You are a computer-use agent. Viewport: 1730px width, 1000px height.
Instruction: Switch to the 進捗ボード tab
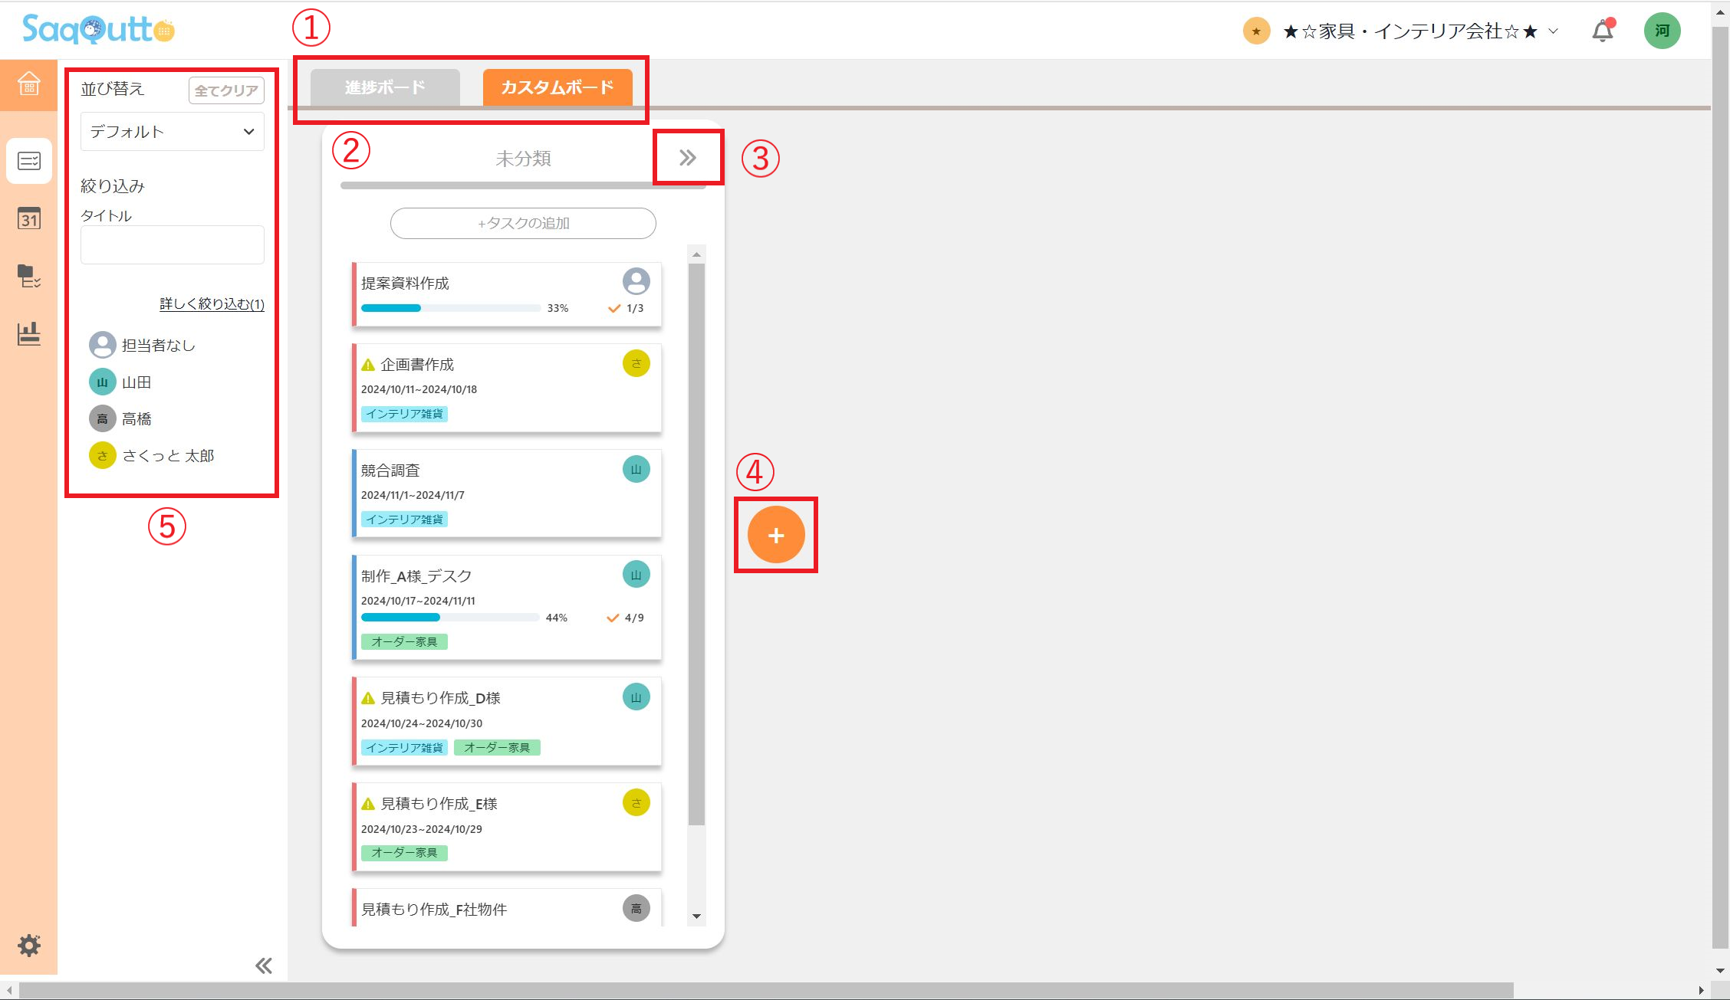[x=385, y=87]
